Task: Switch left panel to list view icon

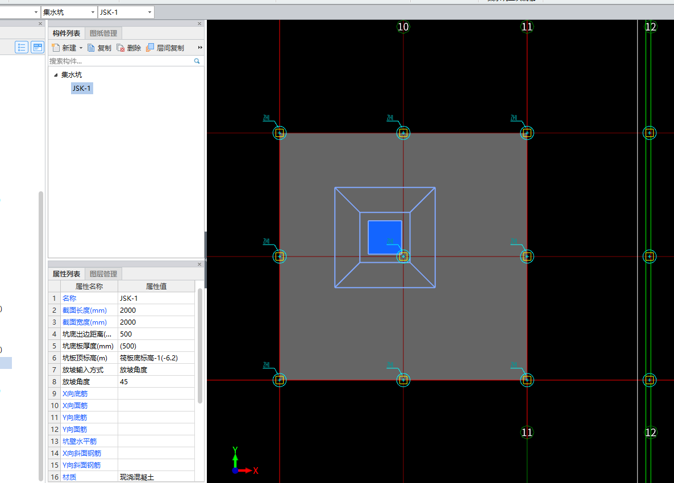Action: click(x=22, y=47)
